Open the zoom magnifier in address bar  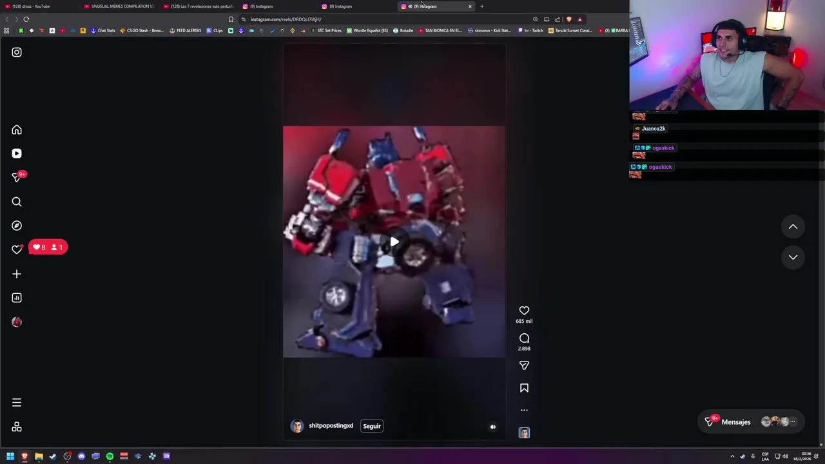pos(535,19)
